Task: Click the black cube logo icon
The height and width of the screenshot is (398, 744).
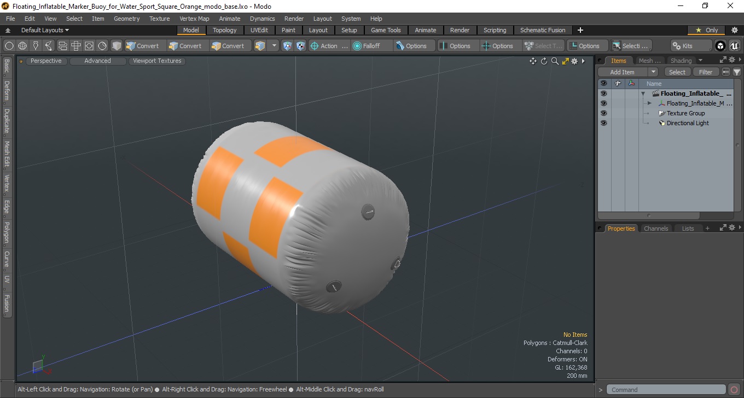Action: (x=720, y=46)
